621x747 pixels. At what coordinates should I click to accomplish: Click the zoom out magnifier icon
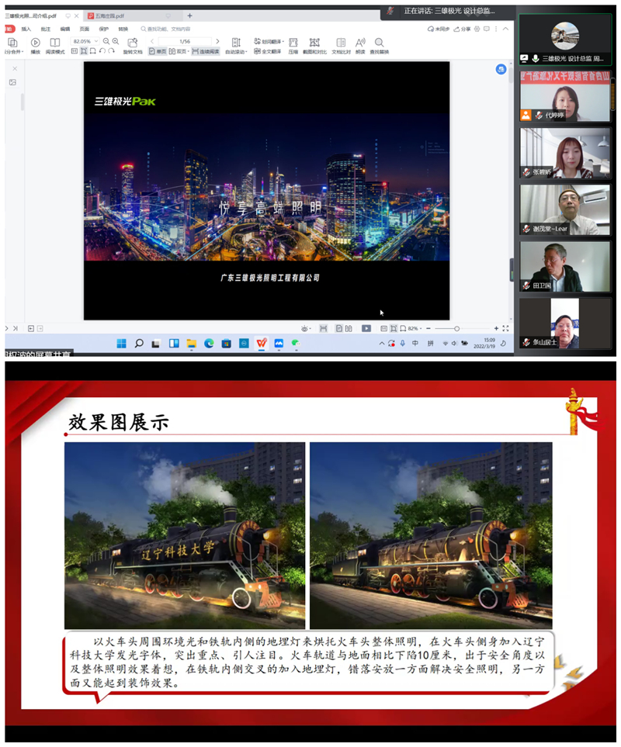(105, 41)
